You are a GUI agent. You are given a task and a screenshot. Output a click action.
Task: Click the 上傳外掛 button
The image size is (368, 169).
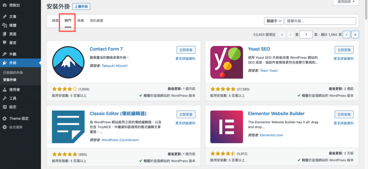(81, 6)
